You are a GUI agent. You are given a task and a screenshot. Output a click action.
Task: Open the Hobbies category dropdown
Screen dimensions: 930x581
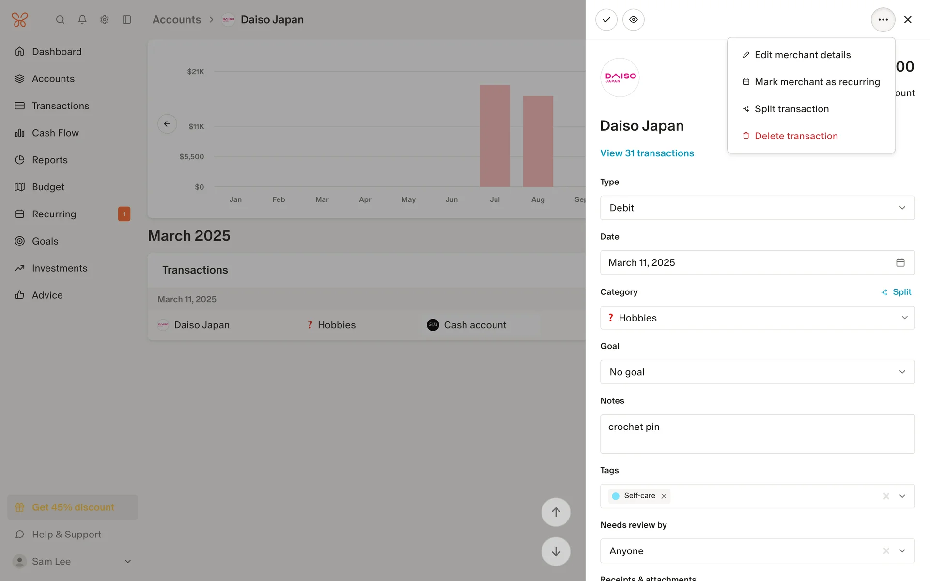757,318
